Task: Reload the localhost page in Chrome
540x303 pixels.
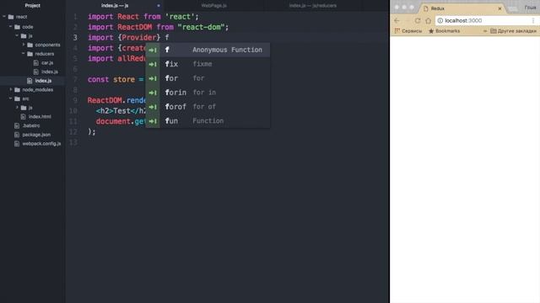Action: 418,20
